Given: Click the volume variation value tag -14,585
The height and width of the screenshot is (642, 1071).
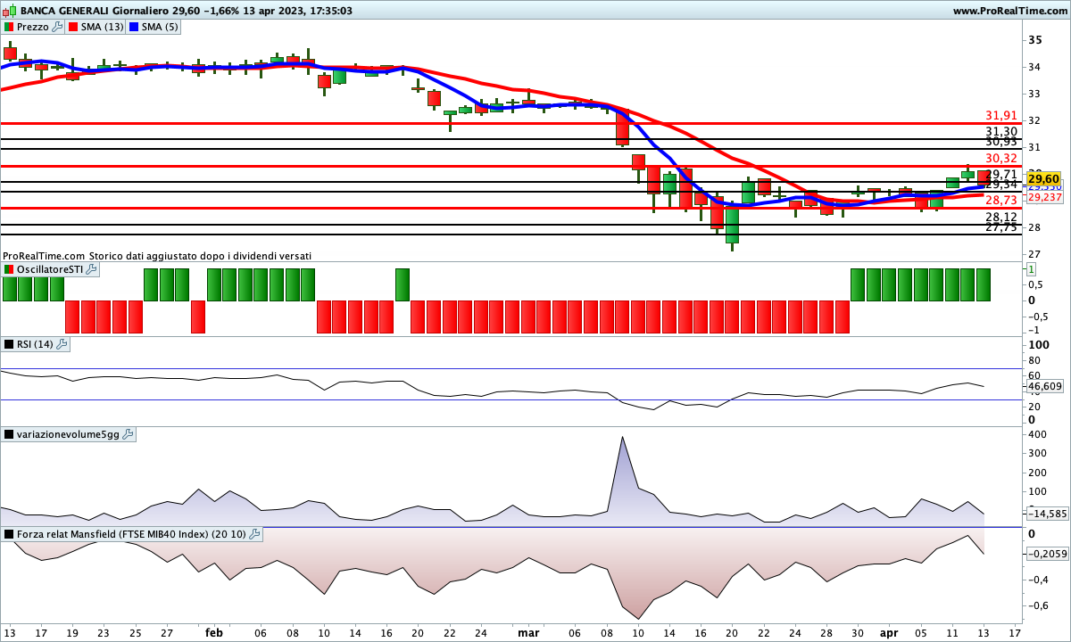Looking at the screenshot, I should [x=1046, y=514].
